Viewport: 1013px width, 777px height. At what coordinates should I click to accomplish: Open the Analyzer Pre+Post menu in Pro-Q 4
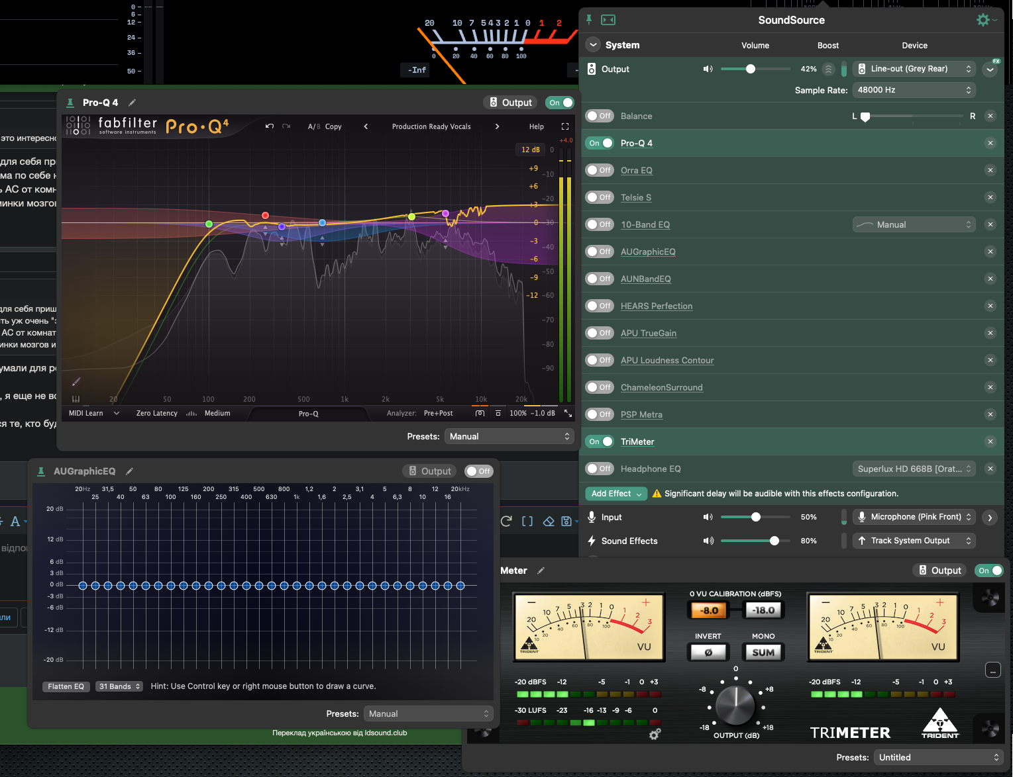(438, 413)
